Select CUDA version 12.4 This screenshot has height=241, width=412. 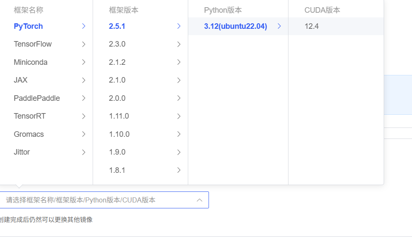tap(336, 26)
